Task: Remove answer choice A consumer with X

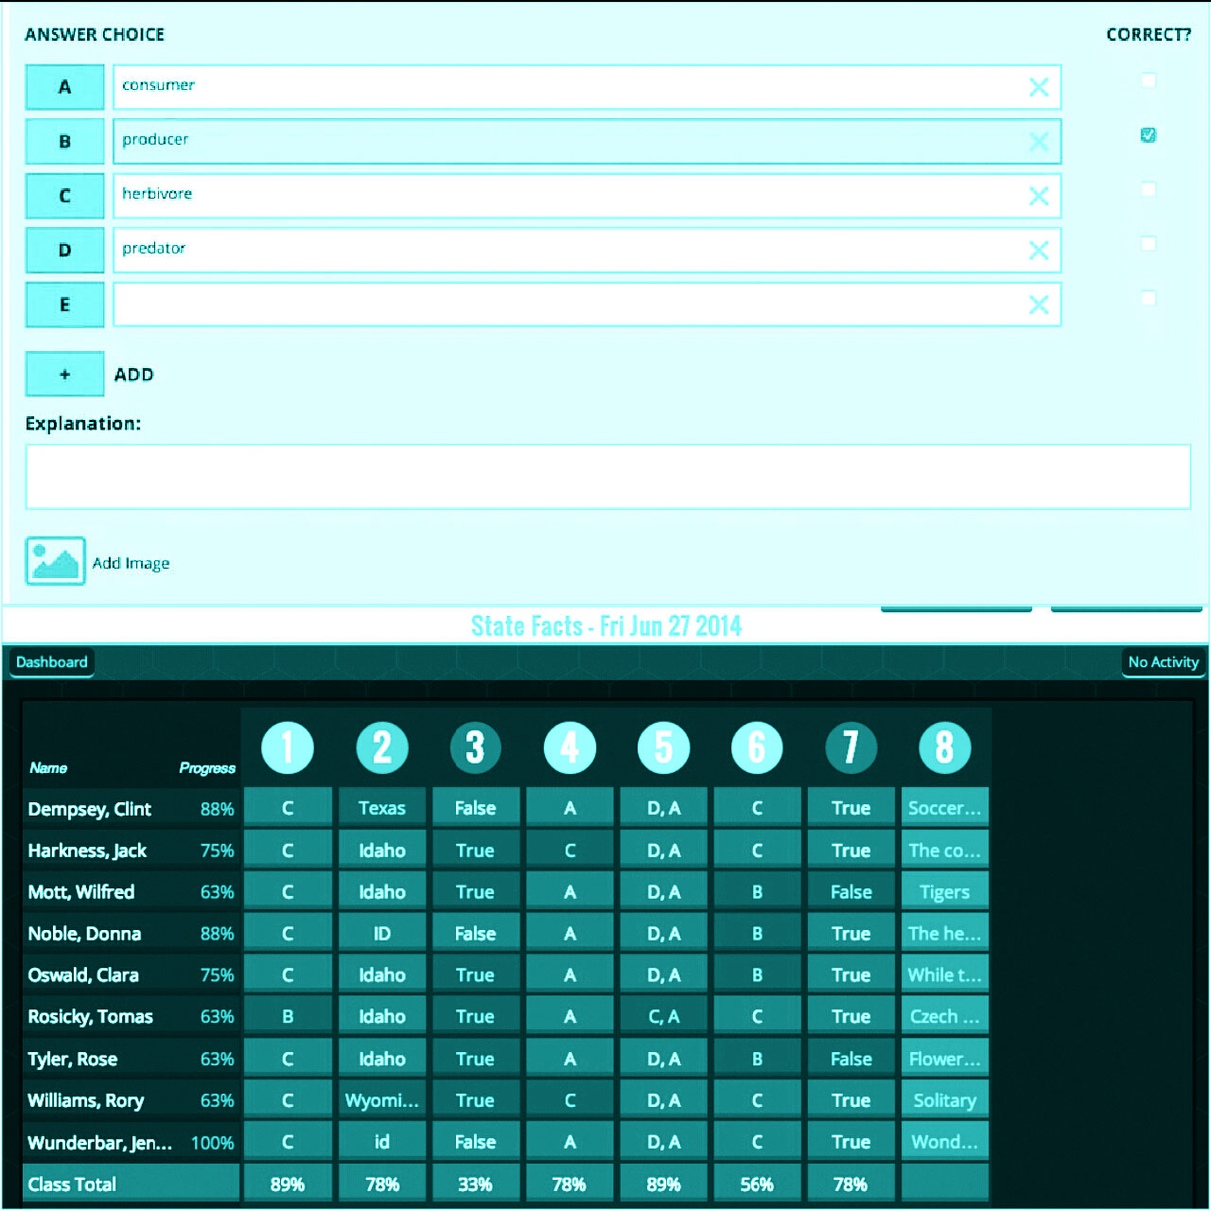Action: pos(1038,87)
